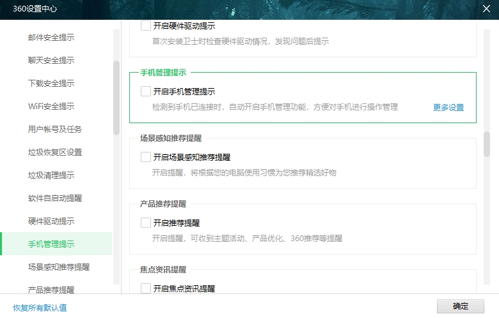
Task: Toggle the 开启推荐提醒 checkbox
Action: (146, 223)
